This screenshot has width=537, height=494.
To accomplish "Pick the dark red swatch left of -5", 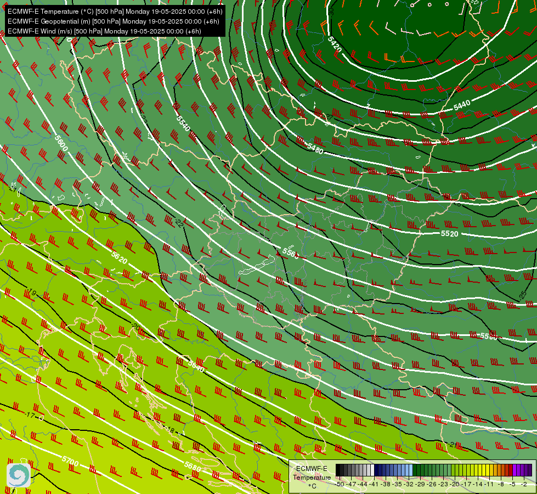I will 511,470.
